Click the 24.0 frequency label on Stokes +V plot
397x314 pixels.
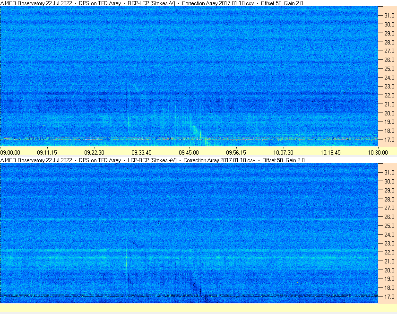click(x=389, y=235)
